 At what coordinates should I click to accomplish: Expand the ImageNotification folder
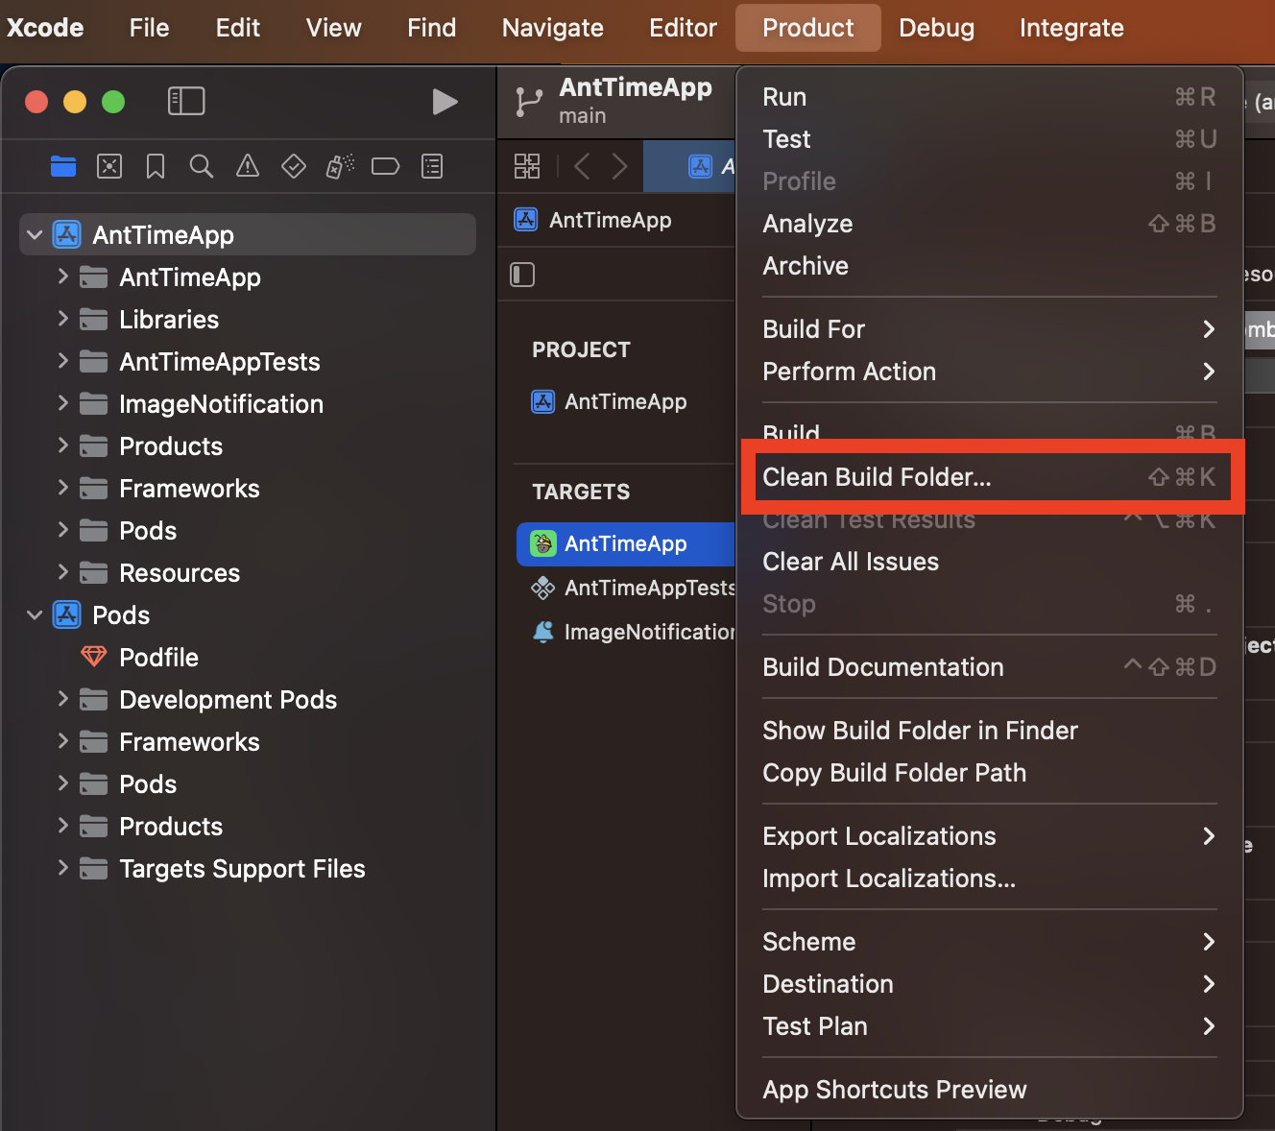62,403
